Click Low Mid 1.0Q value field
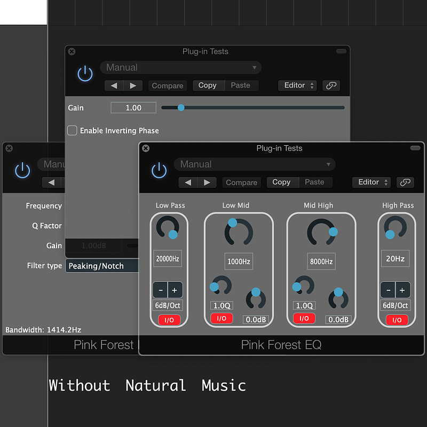Screen dimensions: 427x427 pyautogui.click(x=222, y=305)
